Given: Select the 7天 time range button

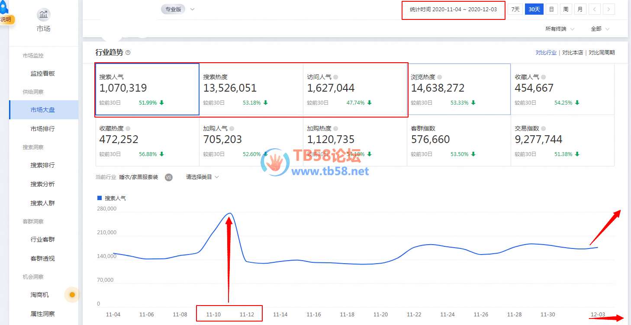Looking at the screenshot, I should 515,9.
